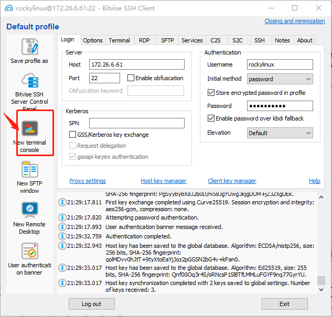Switch to the Terminal tab
This screenshot has width=332, height=317.
pyautogui.click(x=120, y=40)
